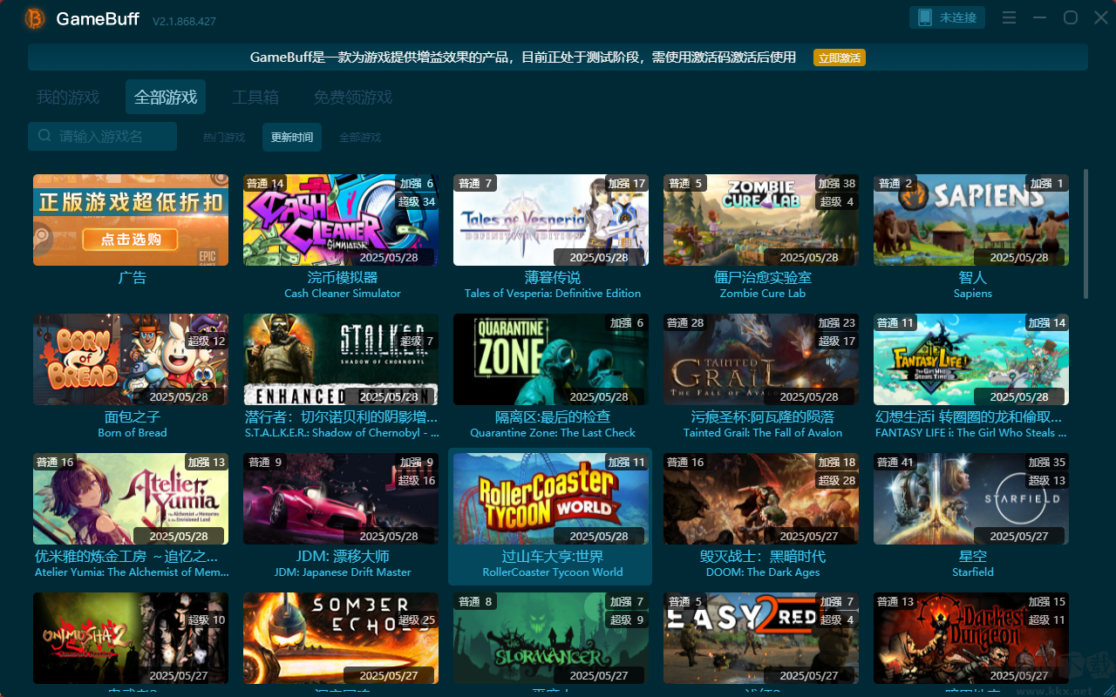The width and height of the screenshot is (1116, 697).
Task: Click the 薄暮传说 title text
Action: pos(553,278)
